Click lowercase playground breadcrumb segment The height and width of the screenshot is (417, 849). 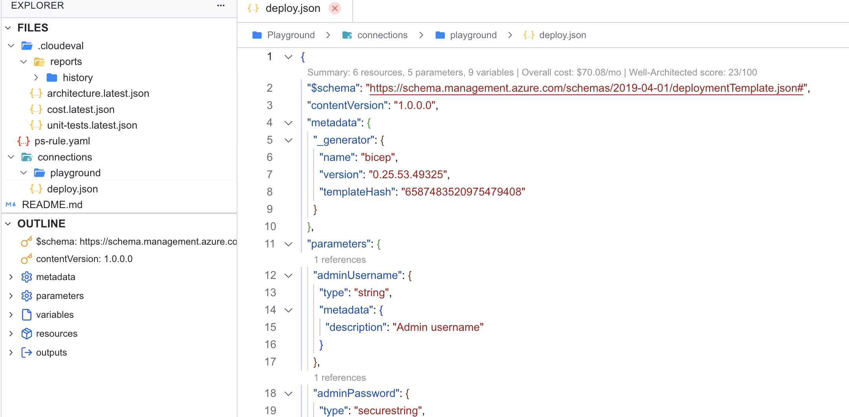473,35
